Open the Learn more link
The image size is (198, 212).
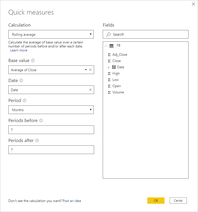pyautogui.click(x=19, y=50)
